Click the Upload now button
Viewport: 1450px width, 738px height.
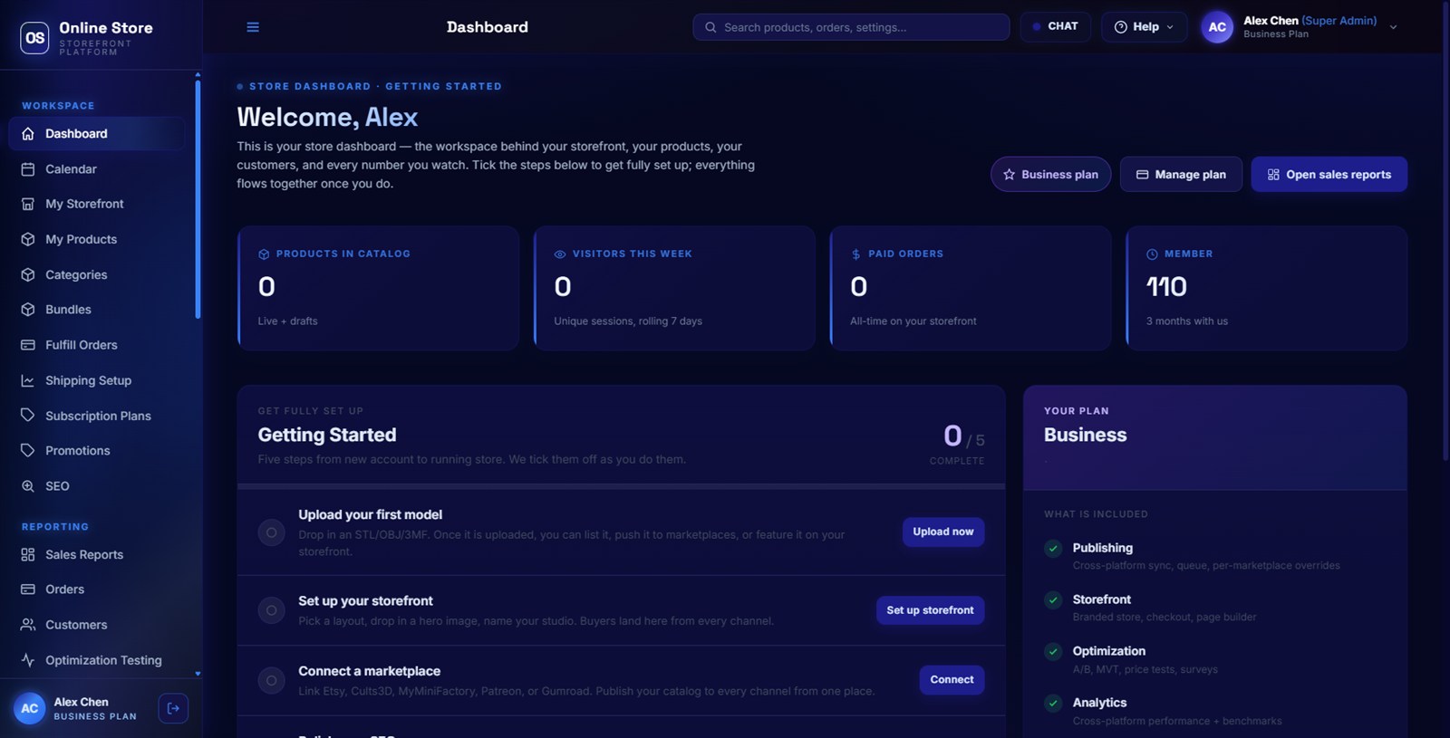[x=942, y=532]
